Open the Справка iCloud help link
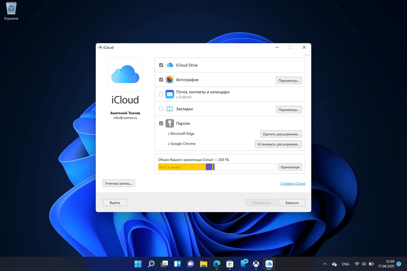This screenshot has width=407, height=271. click(x=293, y=183)
